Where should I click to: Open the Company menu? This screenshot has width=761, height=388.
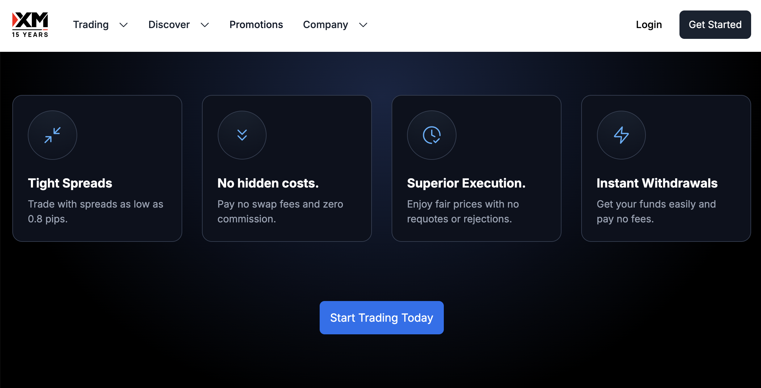[x=325, y=25]
